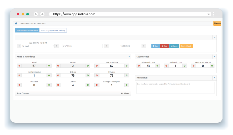
Task: Click plus icon for Damaged / Incomplete
Action: (x=127, y=85)
